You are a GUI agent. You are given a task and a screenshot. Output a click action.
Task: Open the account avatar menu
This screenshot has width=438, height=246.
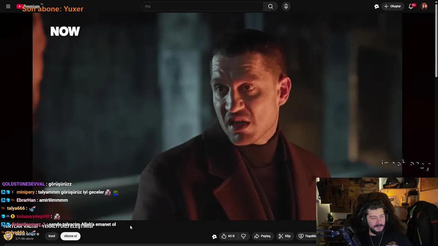click(x=424, y=6)
